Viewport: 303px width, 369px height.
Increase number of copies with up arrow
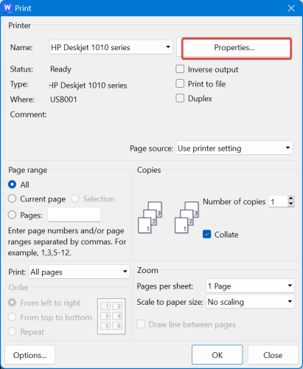[291, 199]
